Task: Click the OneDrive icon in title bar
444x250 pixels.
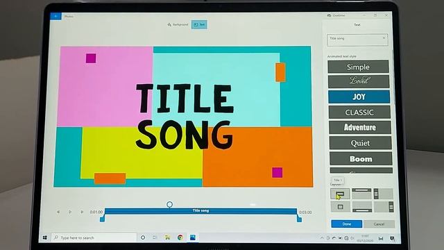Action: click(330, 15)
